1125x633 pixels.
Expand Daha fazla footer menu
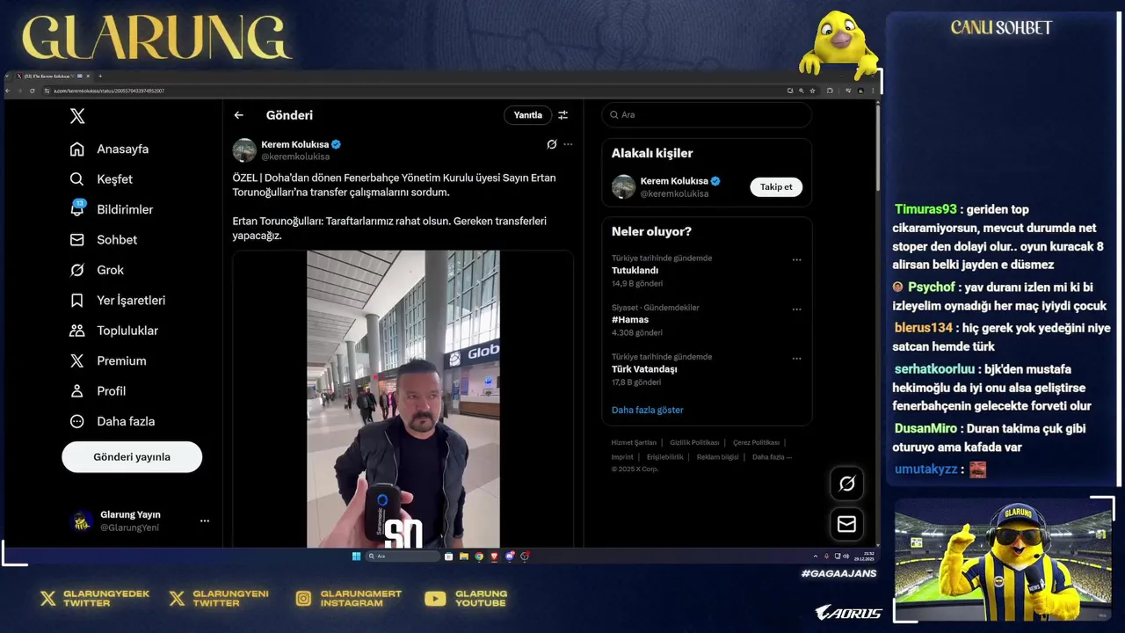772,457
